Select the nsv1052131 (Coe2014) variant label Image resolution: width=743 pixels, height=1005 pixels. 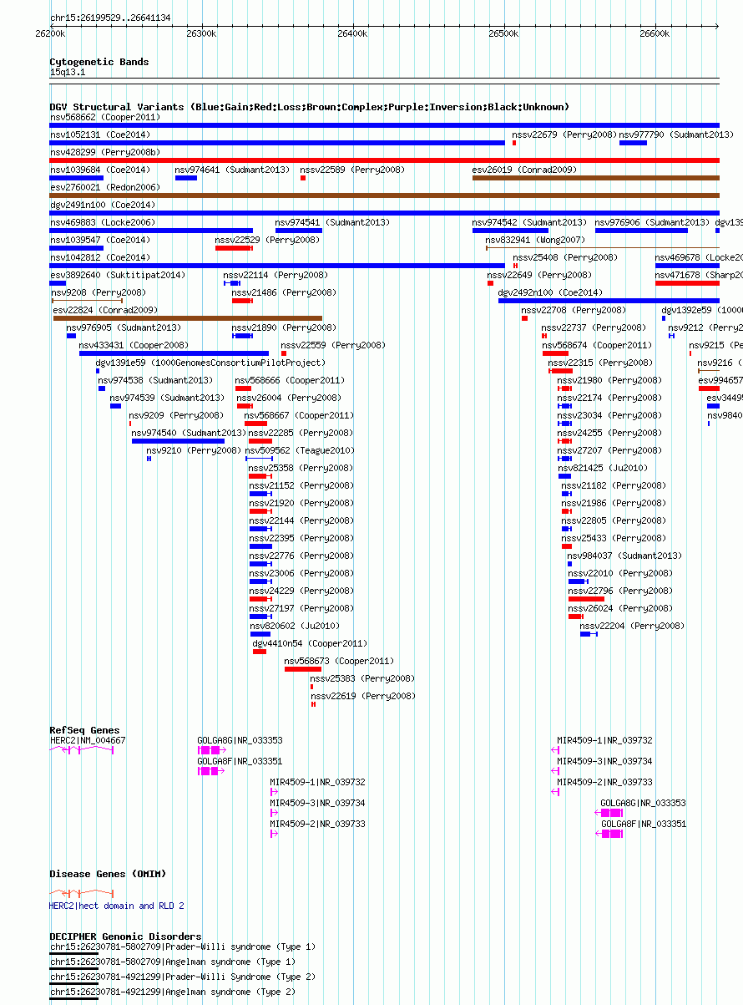tap(100, 135)
